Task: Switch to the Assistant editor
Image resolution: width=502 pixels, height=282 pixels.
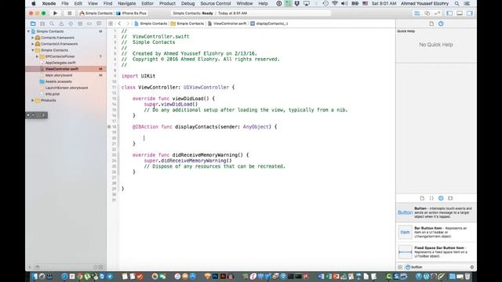Action: pyautogui.click(x=427, y=13)
